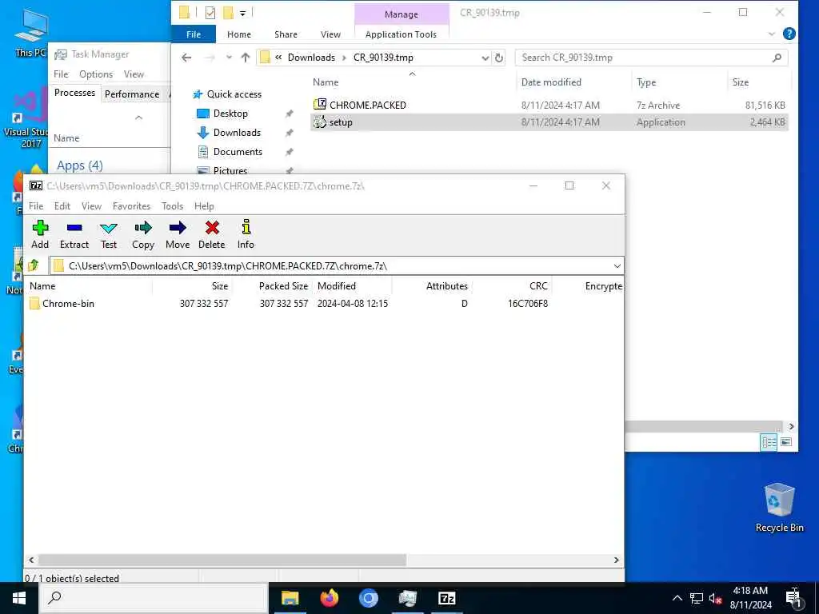The width and height of the screenshot is (819, 614).
Task: Click Downloads in File Explorer breadcrumb
Action: [x=311, y=58]
